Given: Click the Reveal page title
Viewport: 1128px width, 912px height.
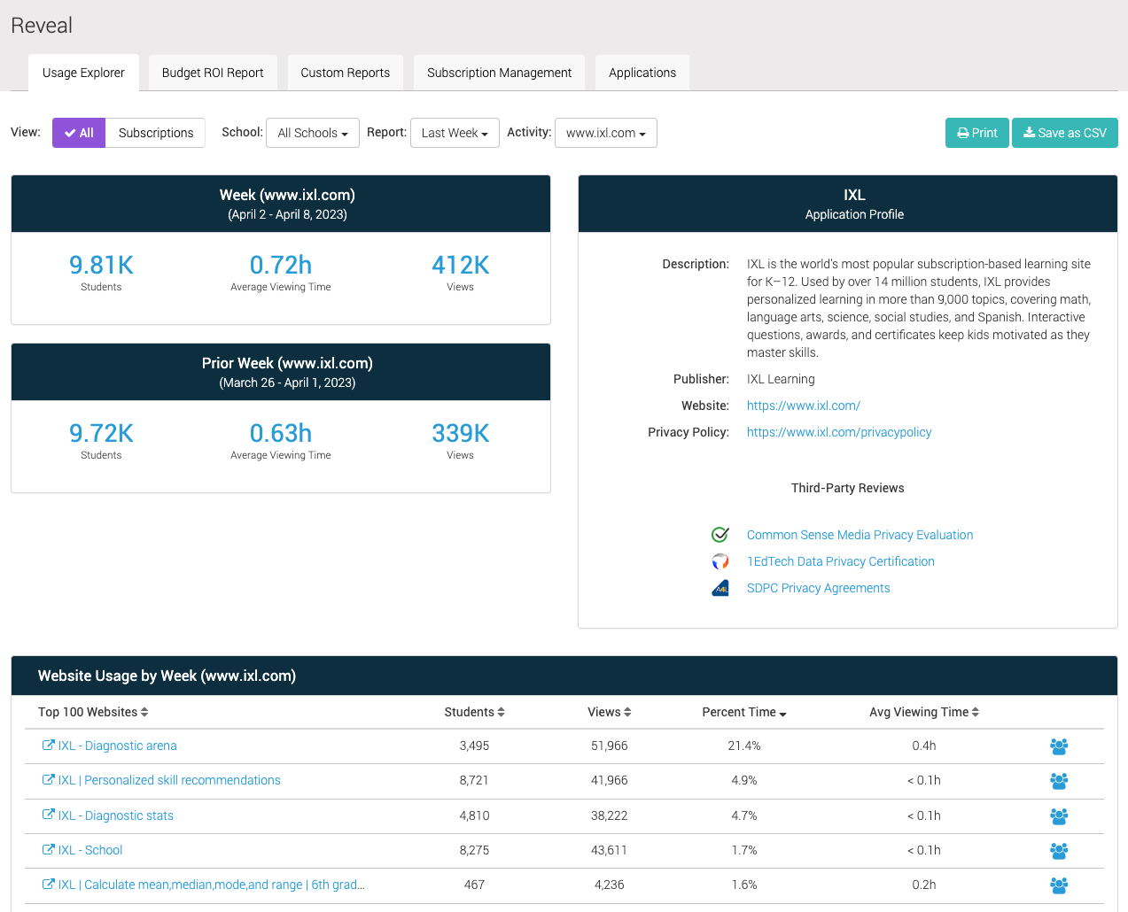Looking at the screenshot, I should [x=42, y=26].
